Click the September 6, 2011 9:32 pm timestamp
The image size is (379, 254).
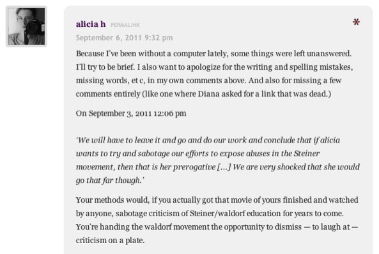click(x=124, y=38)
